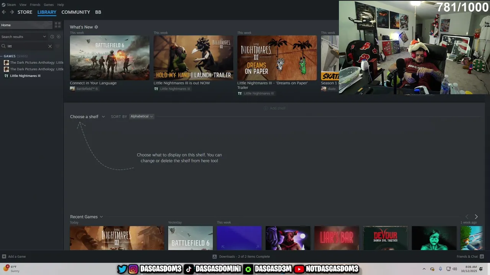The width and height of the screenshot is (490, 275).
Task: Open Liar's Bar in Recent Games
Action: (x=337, y=238)
